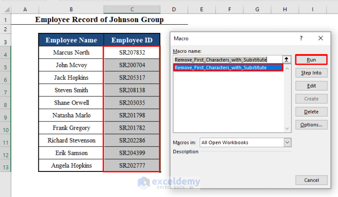Cancel the Macro dialog

(311, 180)
